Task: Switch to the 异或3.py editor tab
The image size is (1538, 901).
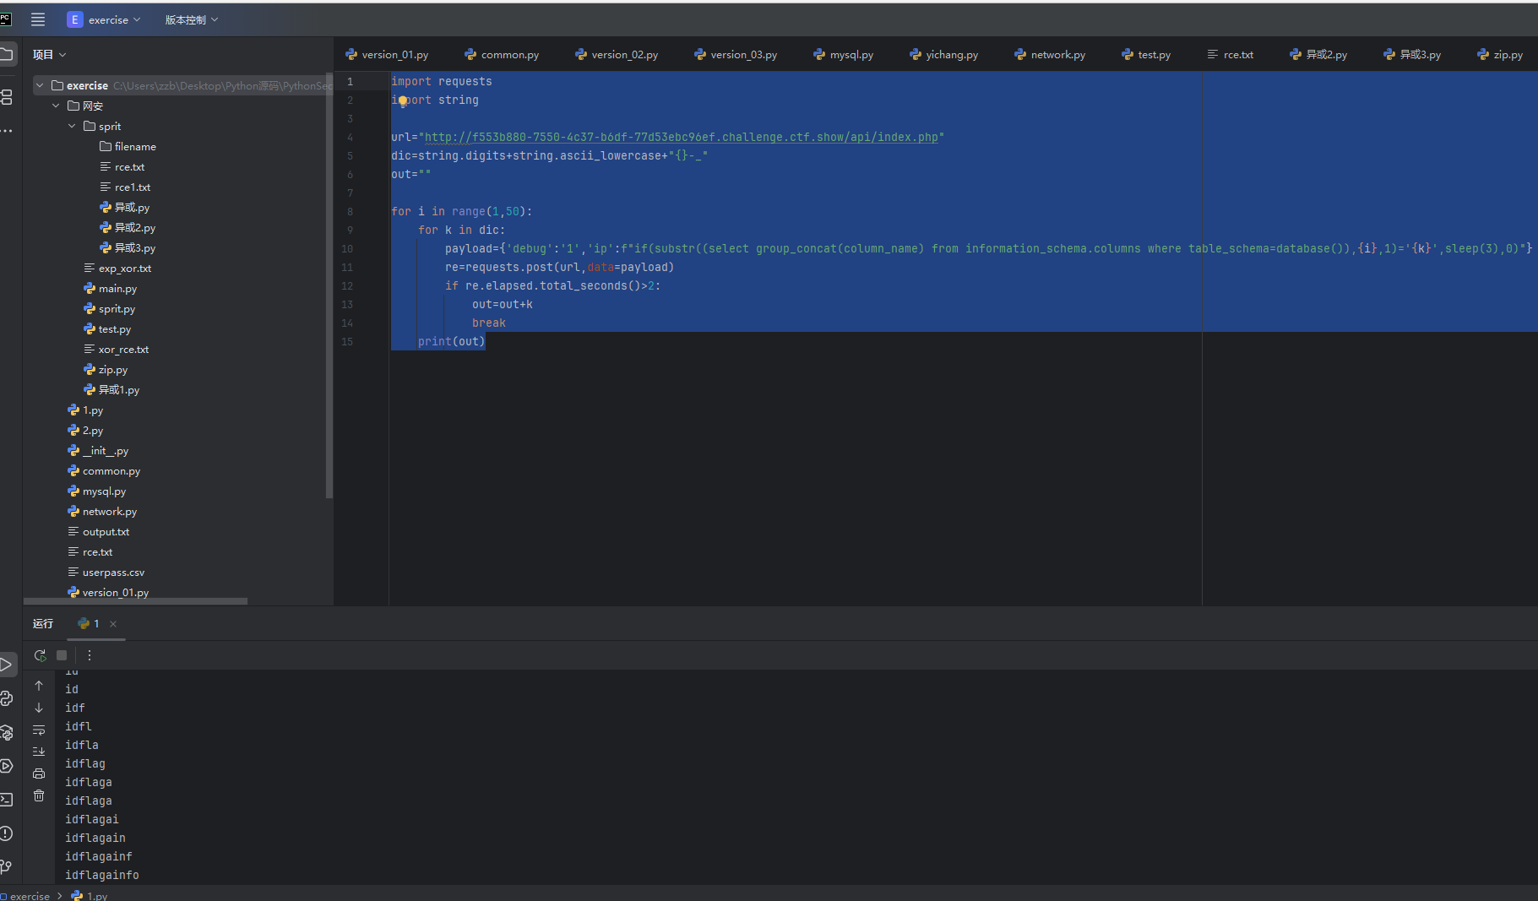Action: [x=1412, y=54]
